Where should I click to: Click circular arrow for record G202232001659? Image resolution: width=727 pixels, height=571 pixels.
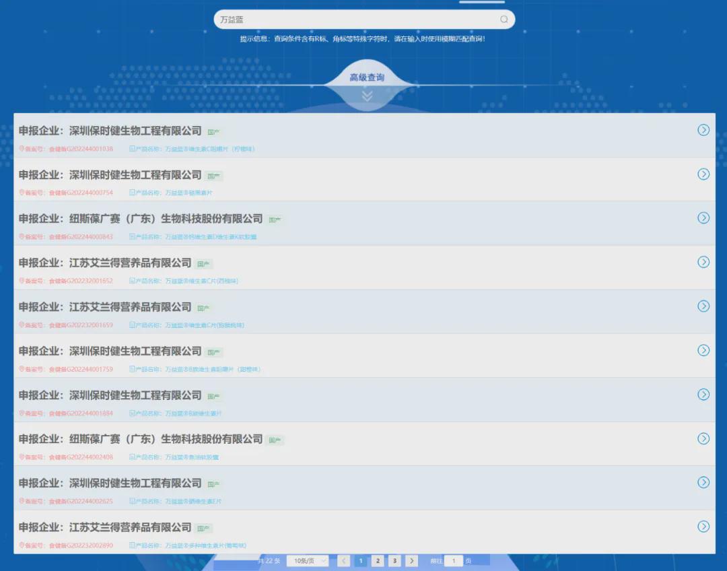tap(703, 306)
